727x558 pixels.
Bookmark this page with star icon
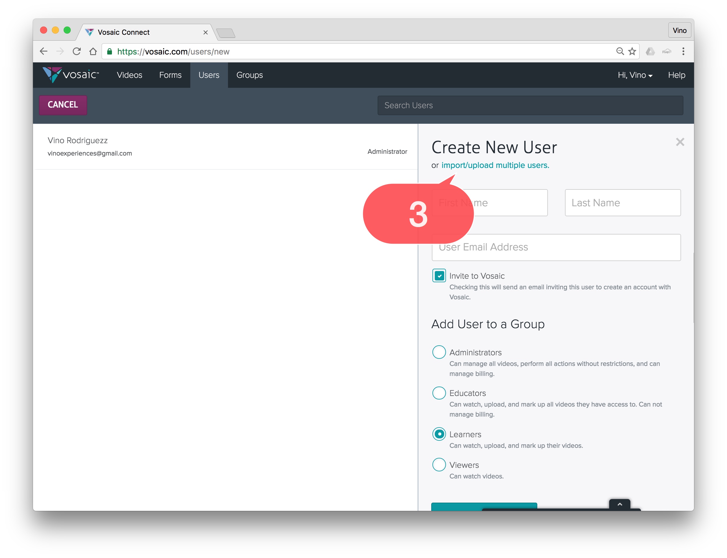pos(632,52)
